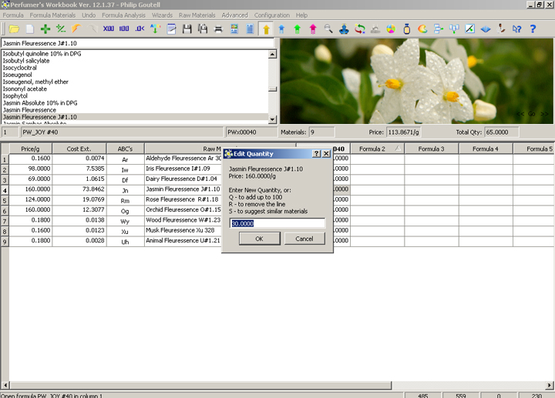Click the orange undo arrow icon
555x398 pixels.
coord(76,29)
